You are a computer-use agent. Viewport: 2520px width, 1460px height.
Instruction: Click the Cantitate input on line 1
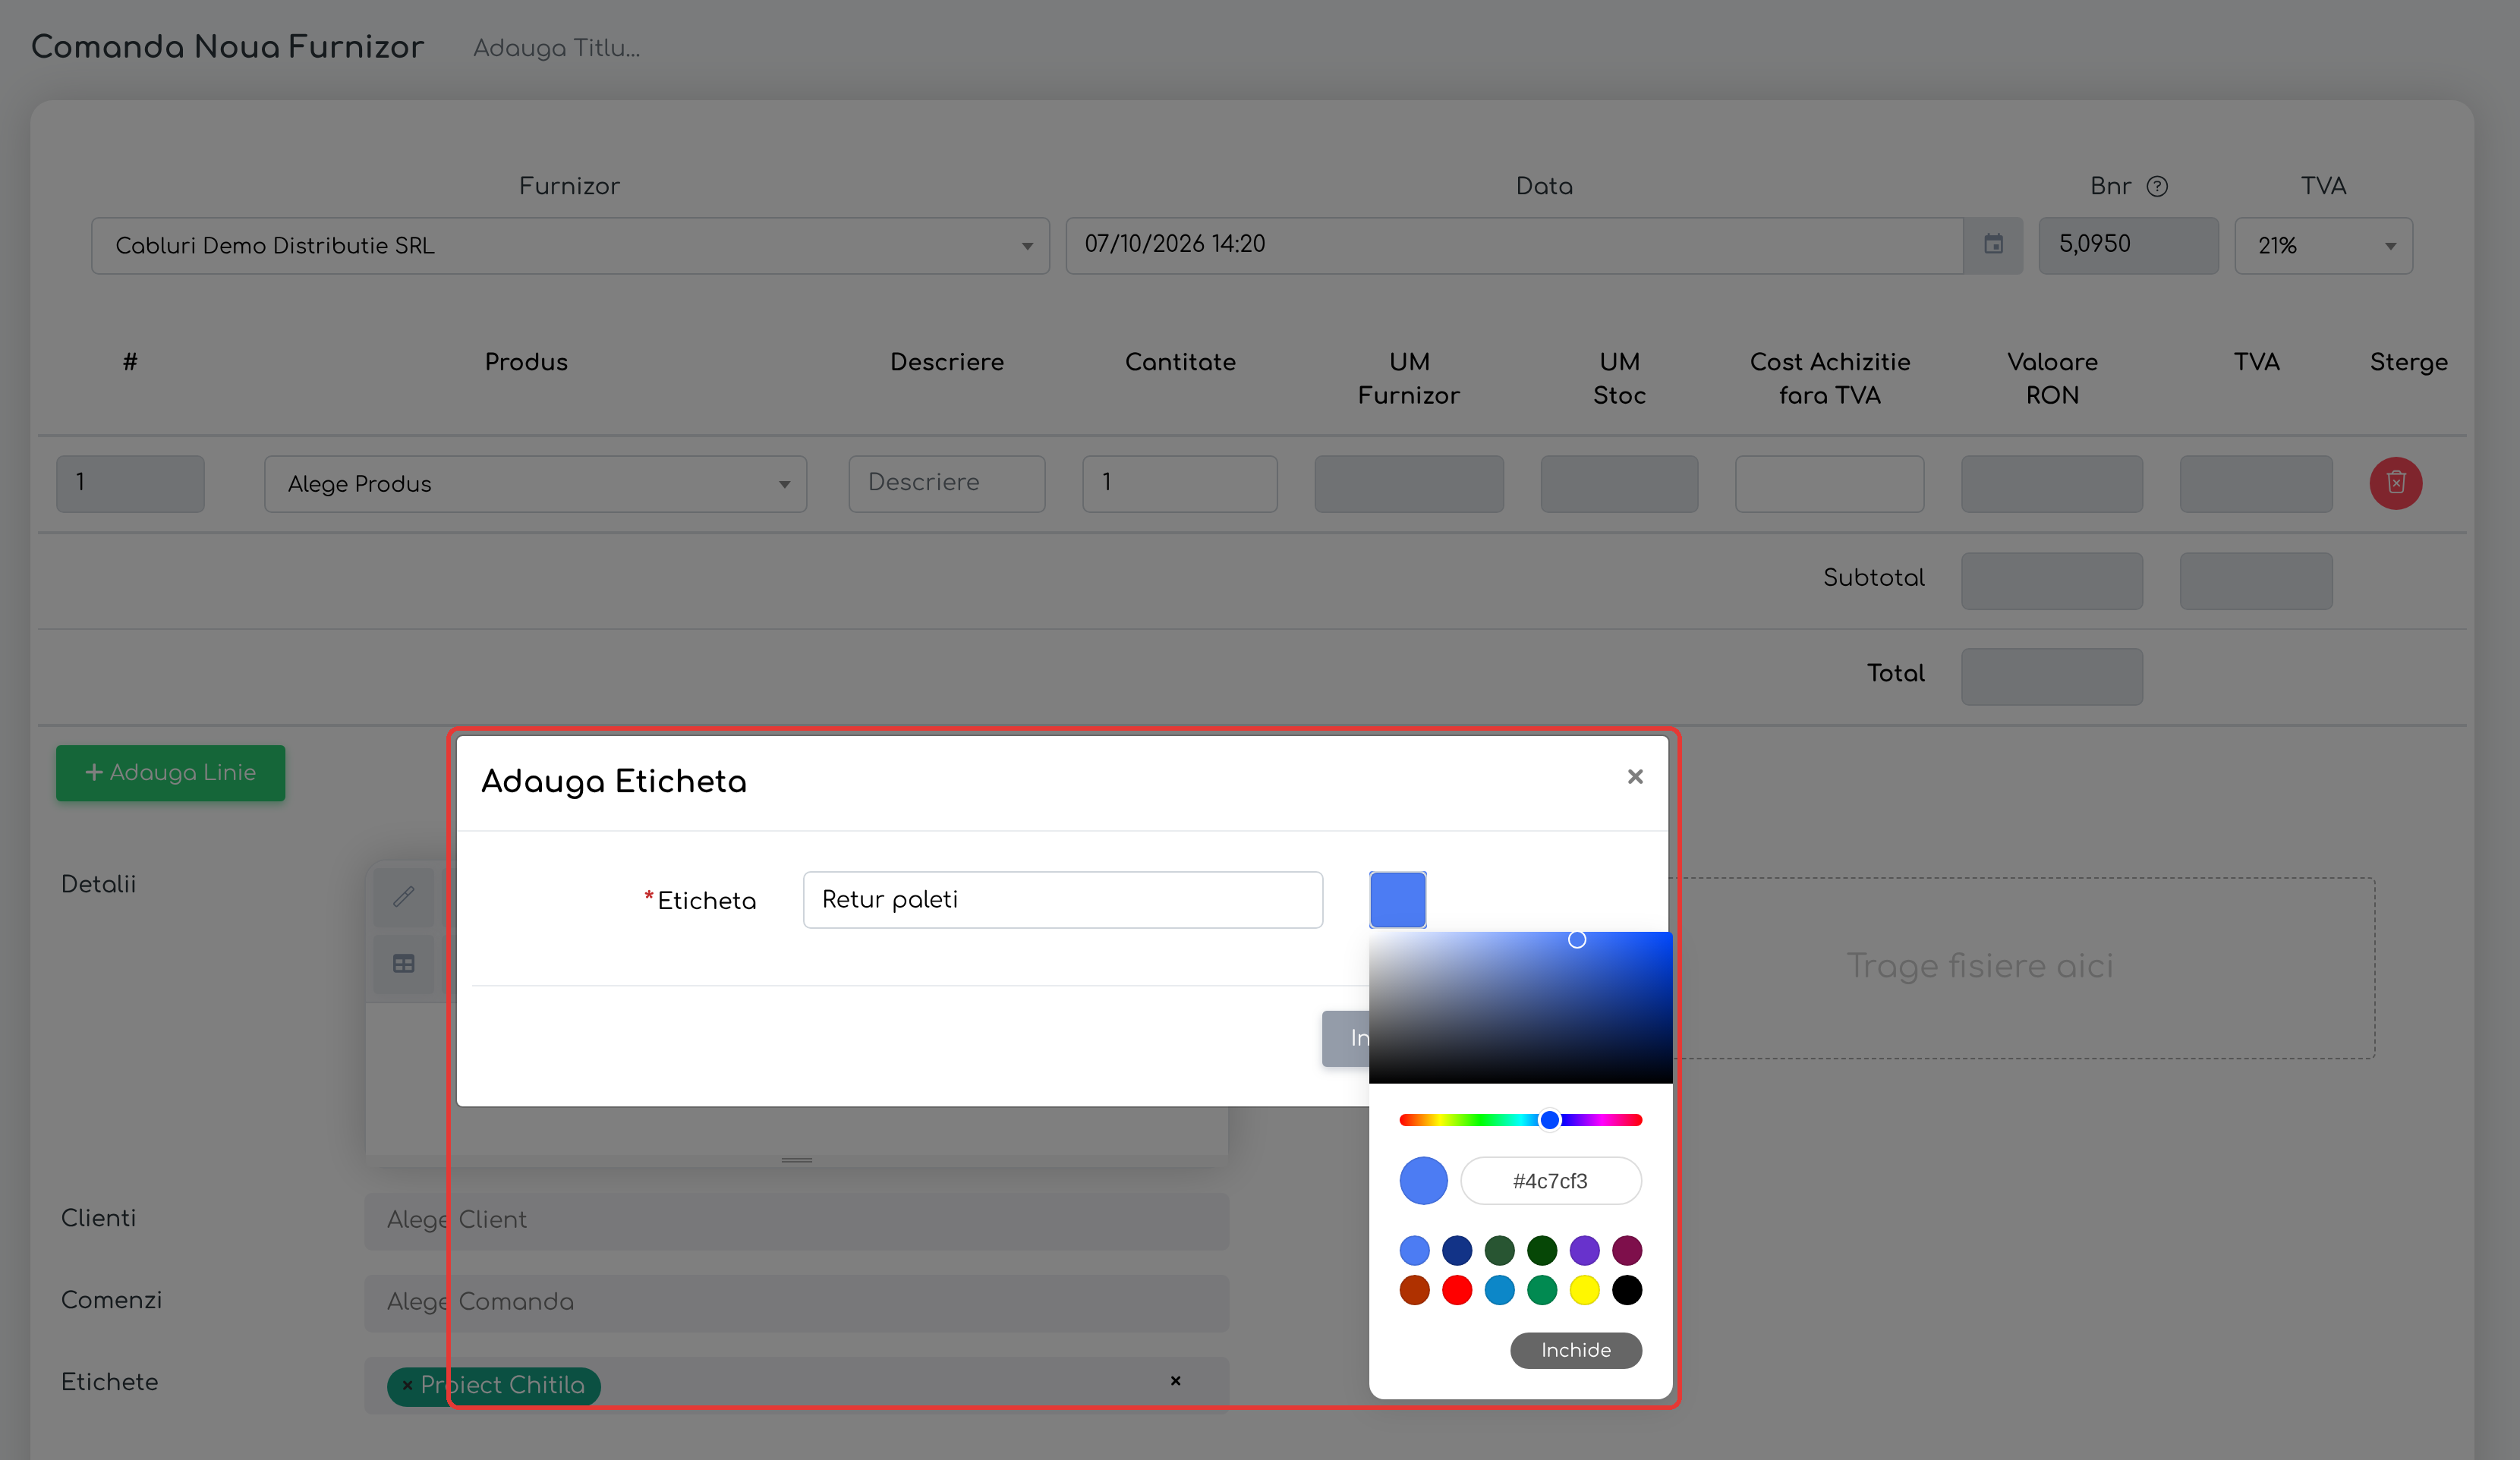1180,484
